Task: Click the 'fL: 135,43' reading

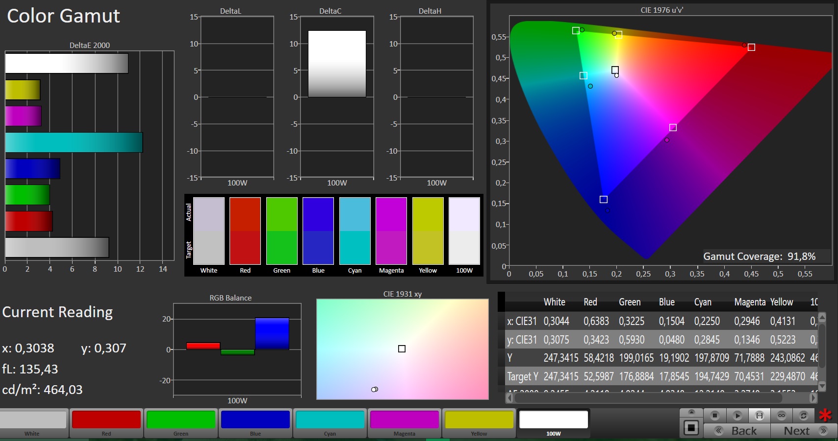Action: 30,369
